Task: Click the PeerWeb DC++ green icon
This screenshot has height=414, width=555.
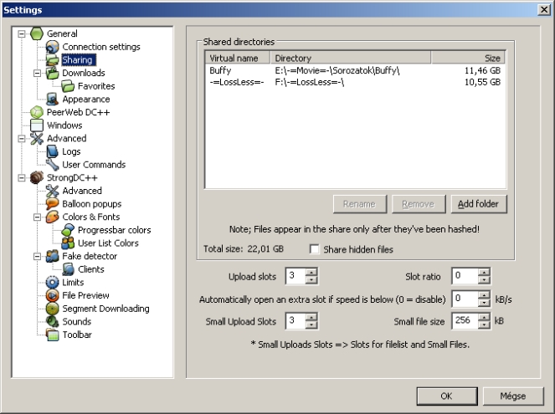Action: [36, 112]
